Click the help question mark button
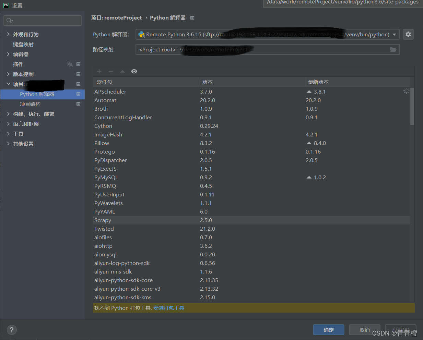This screenshot has height=340, width=423. coord(12,330)
